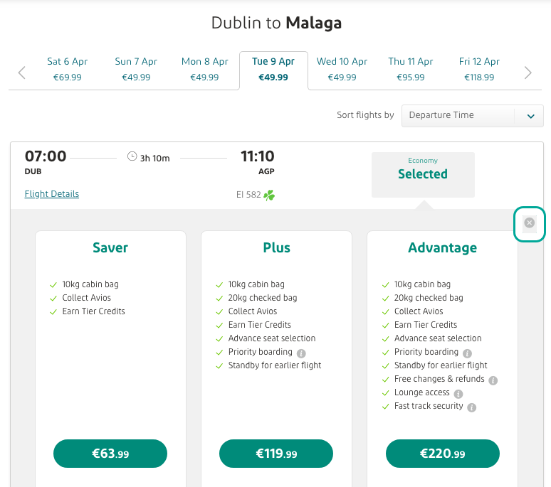Image resolution: width=551 pixels, height=487 pixels.
Task: Click the Economy Selected box
Action: (x=423, y=174)
